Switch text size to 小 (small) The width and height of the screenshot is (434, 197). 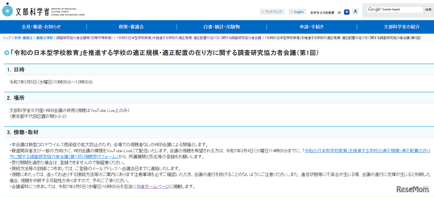[x=339, y=12]
